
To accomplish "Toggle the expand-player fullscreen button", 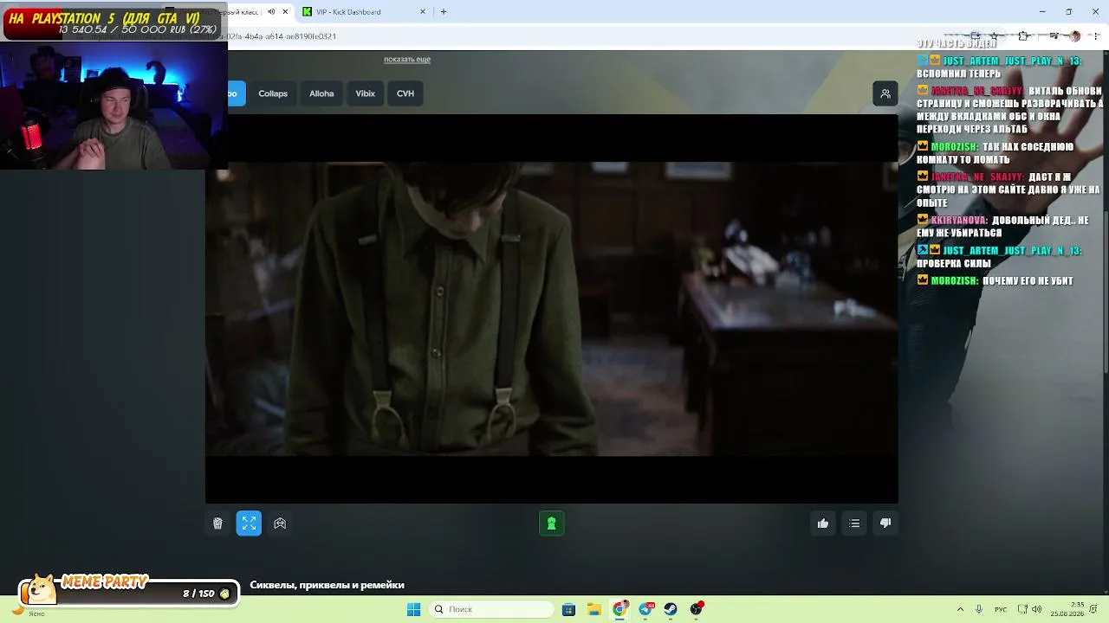I will coord(249,523).
